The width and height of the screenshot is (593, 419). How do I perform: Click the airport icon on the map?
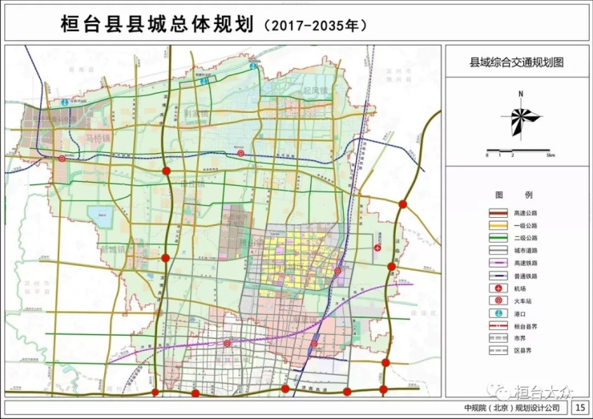377,248
